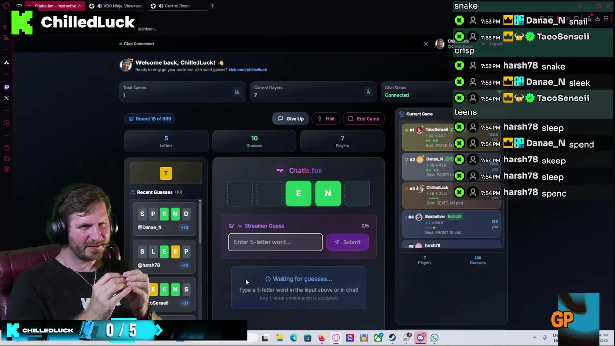Image resolution: width=615 pixels, height=346 pixels.
Task: Select @Danae_N's SPEND guess card
Action: tap(164, 219)
